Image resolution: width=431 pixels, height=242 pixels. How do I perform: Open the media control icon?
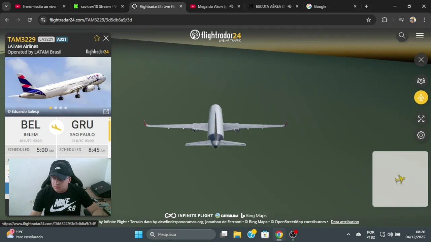click(x=401, y=20)
